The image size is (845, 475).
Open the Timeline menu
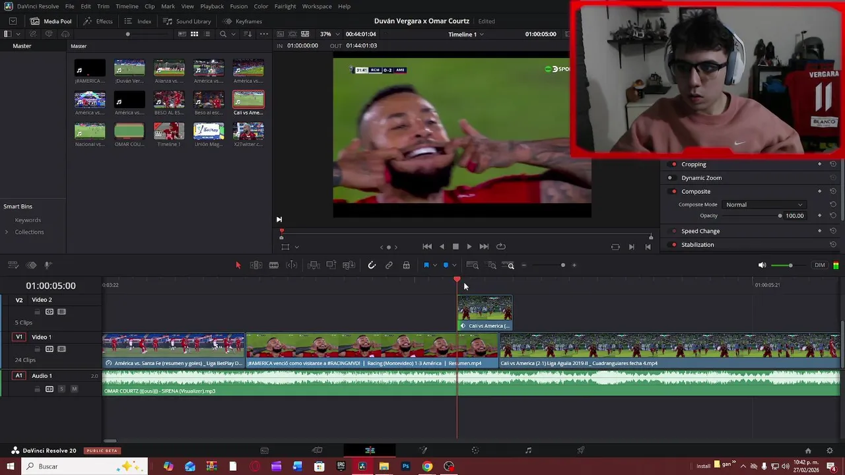127,6
